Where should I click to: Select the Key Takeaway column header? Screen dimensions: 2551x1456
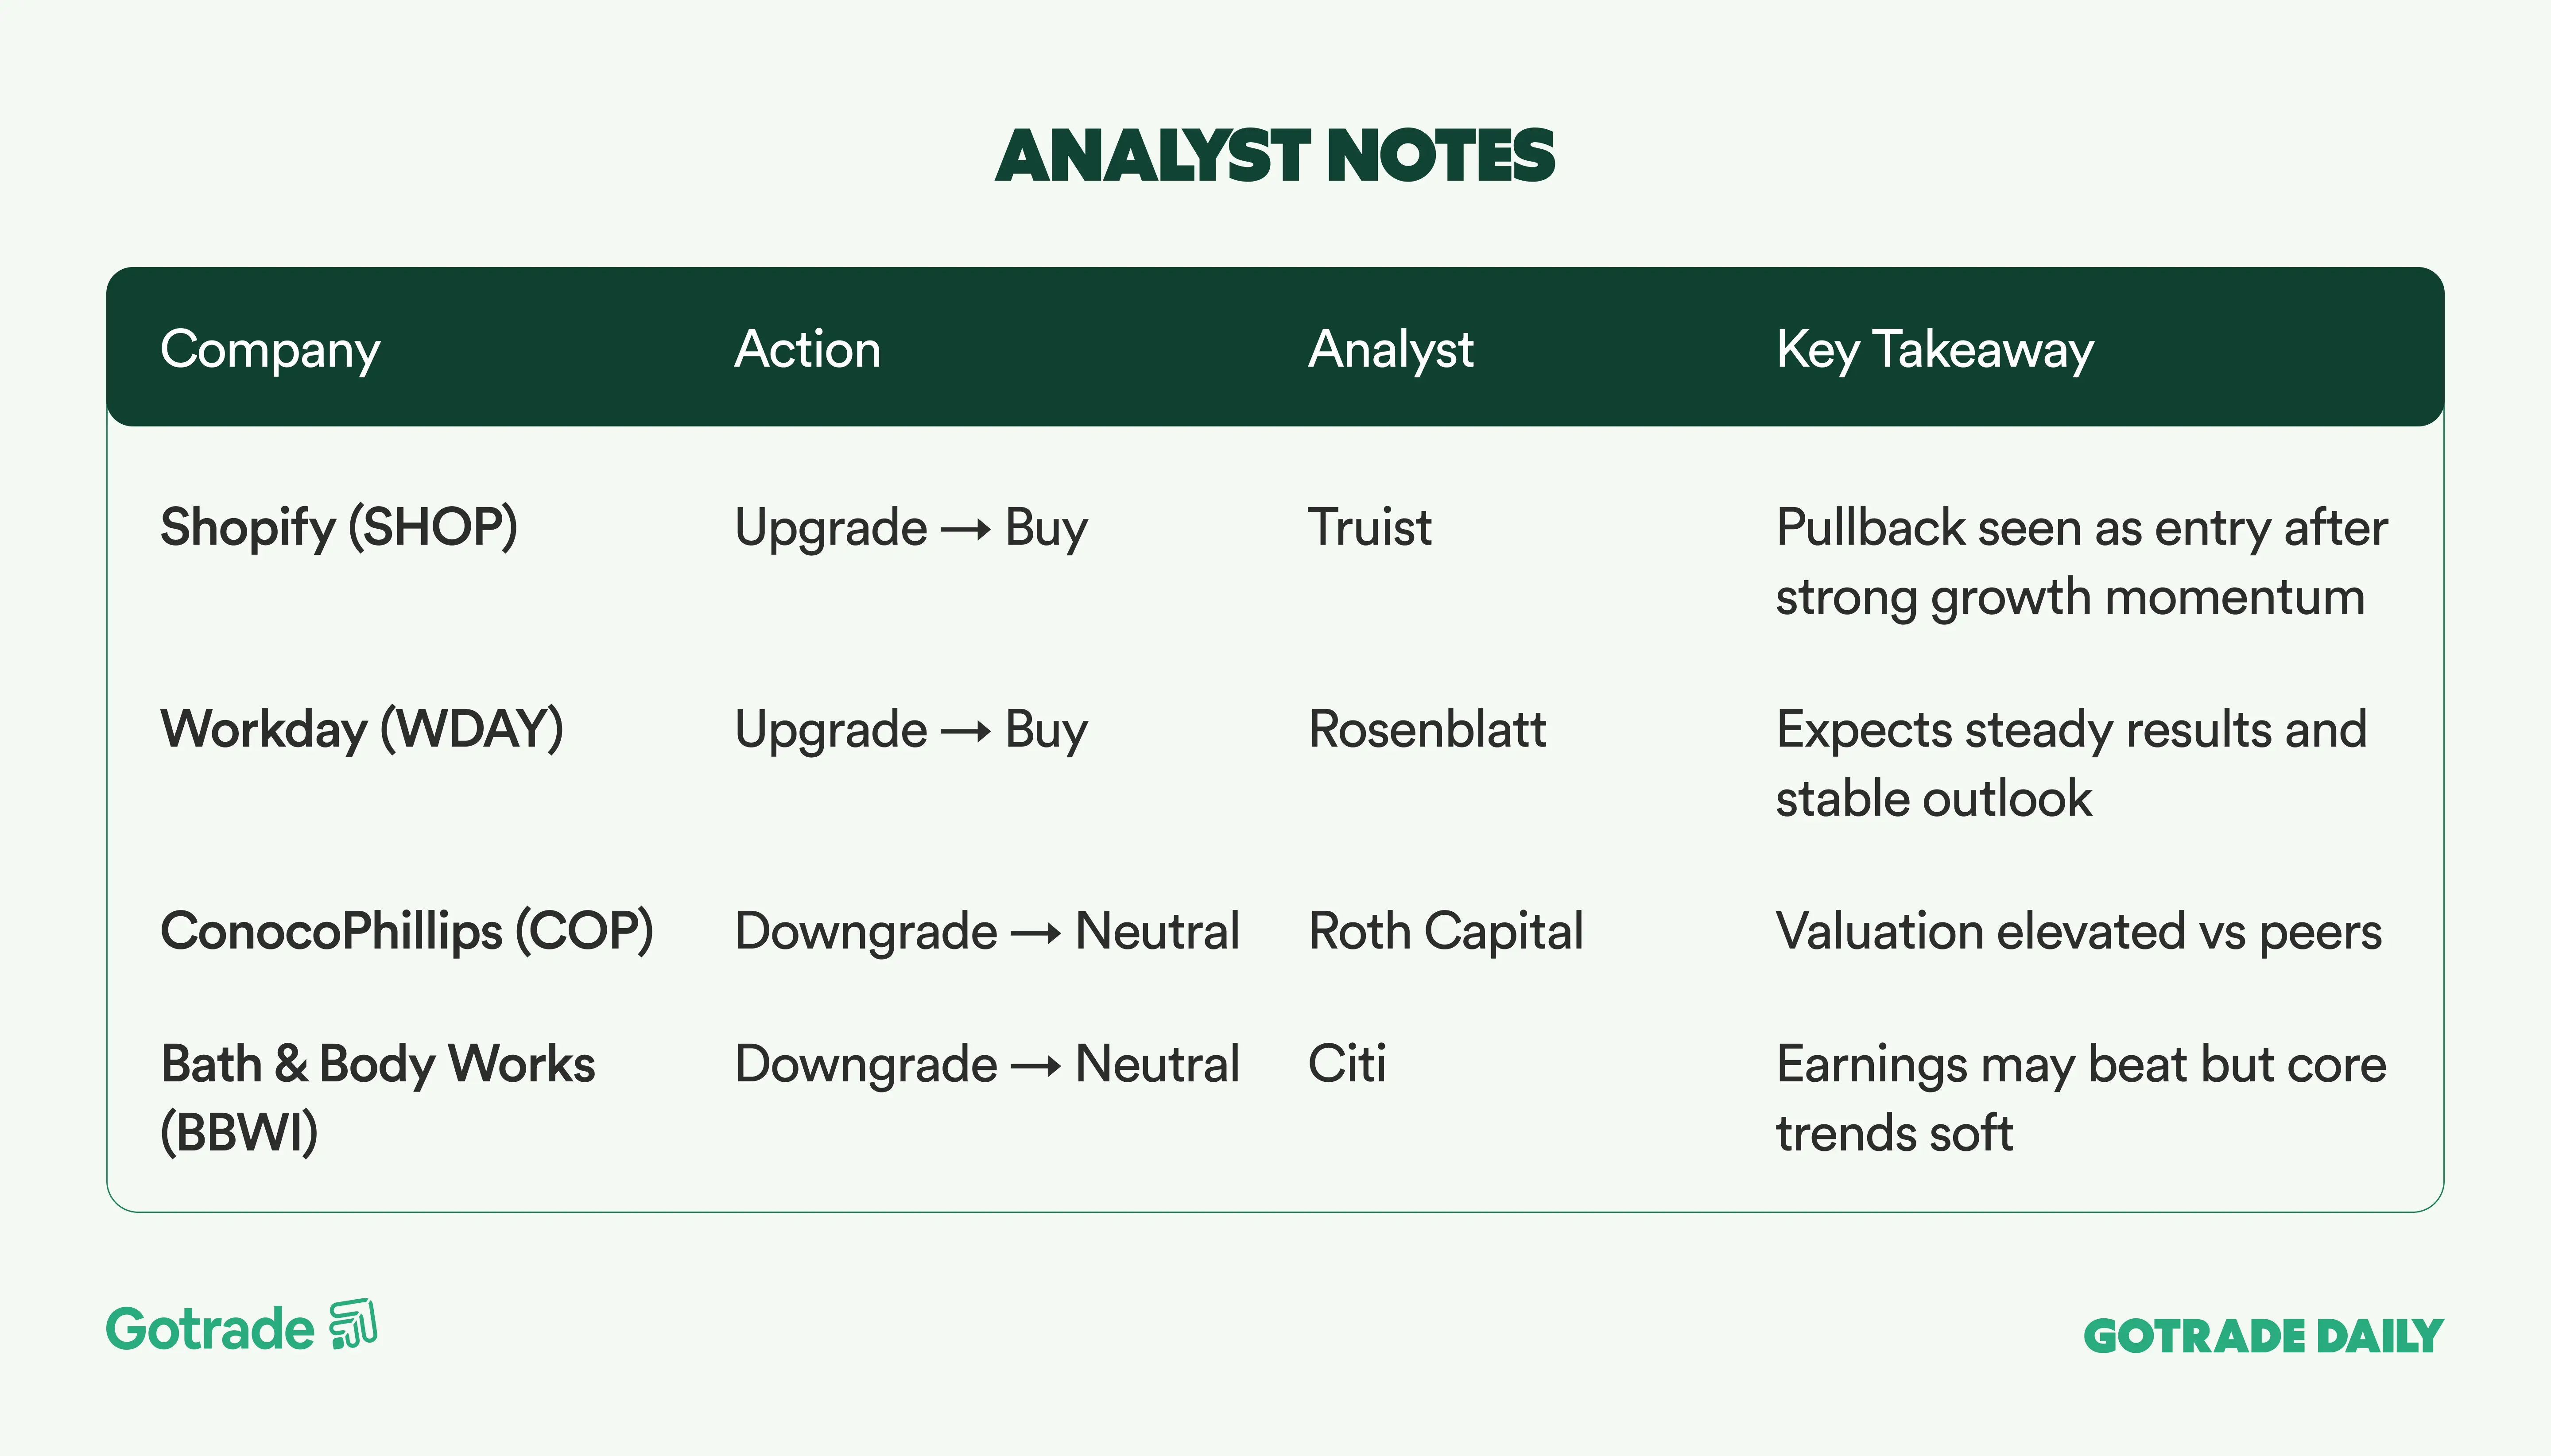click(1934, 350)
